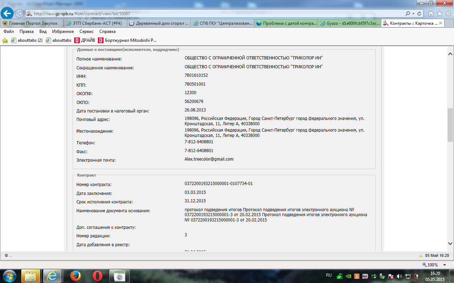
Task: Open the 'abouttabs (2)' favorite
Action: pyautogui.click(x=27, y=40)
